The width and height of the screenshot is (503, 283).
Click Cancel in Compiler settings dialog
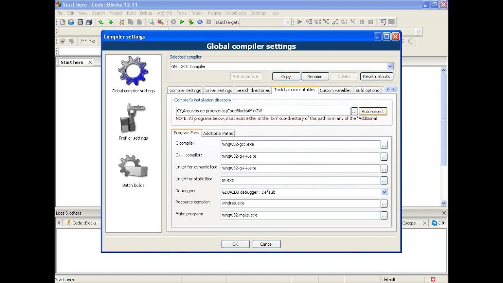(266, 244)
